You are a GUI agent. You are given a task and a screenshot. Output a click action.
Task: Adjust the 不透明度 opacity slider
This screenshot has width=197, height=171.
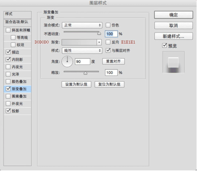coord(99,33)
